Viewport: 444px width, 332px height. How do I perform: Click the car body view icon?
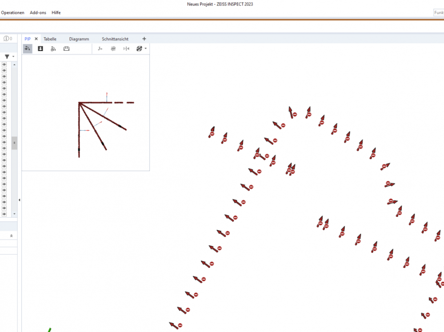click(x=66, y=49)
